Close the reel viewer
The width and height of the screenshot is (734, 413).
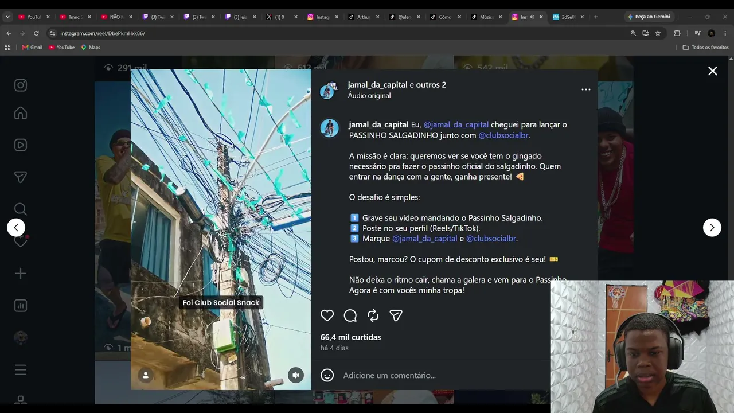click(712, 71)
